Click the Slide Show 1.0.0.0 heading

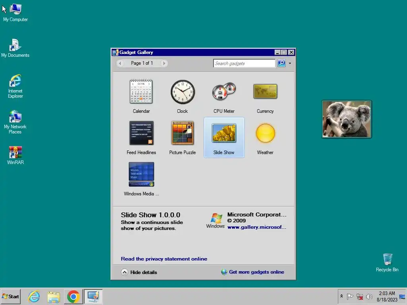(x=151, y=215)
